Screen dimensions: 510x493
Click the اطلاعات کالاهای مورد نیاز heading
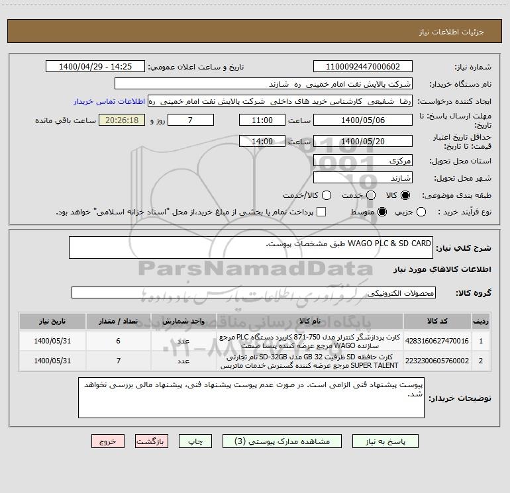point(442,269)
